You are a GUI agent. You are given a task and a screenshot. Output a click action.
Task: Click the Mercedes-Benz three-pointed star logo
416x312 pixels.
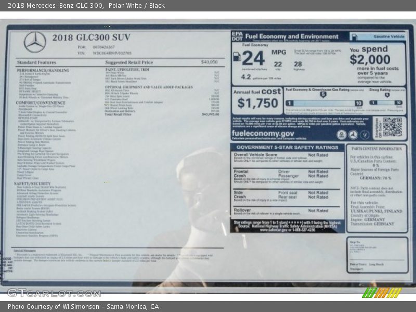[35, 42]
